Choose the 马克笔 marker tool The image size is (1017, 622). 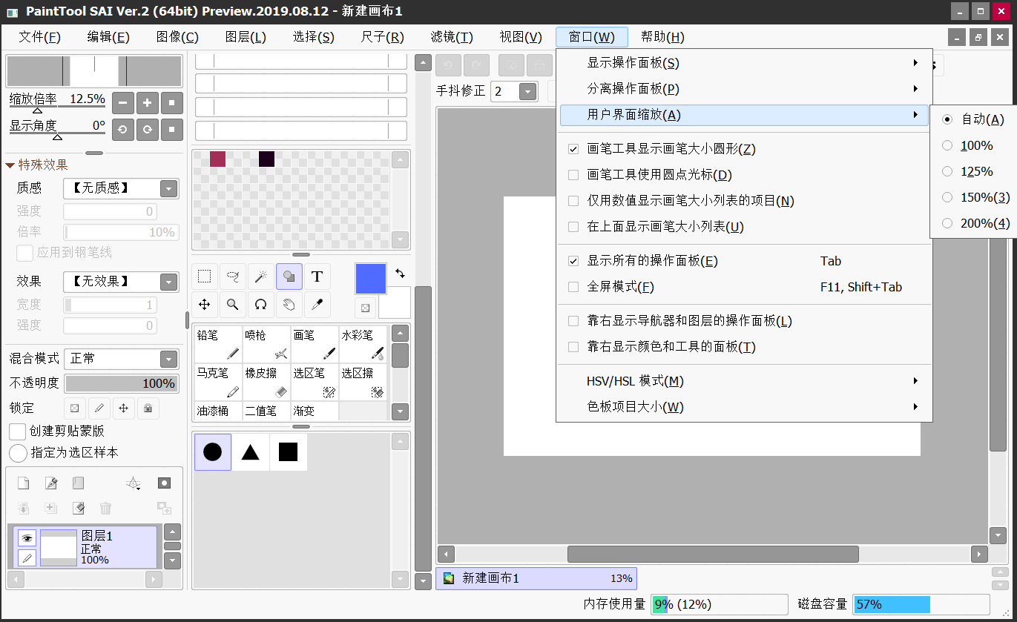coord(218,383)
